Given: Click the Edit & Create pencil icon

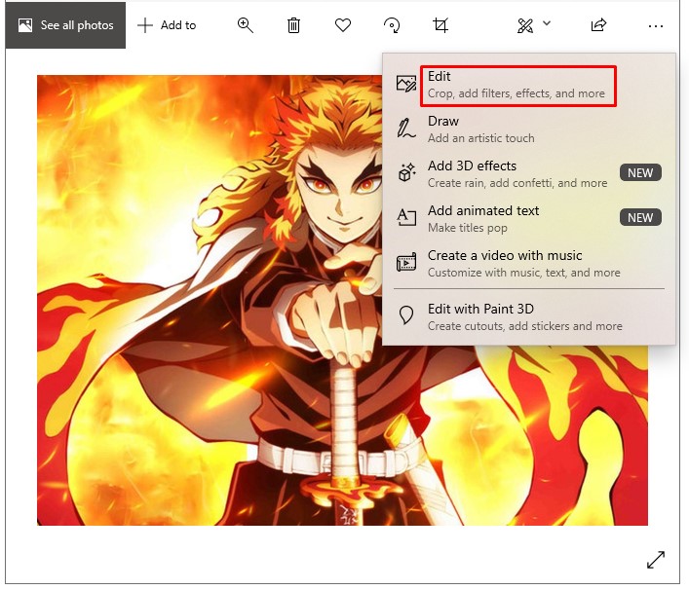Looking at the screenshot, I should point(525,26).
